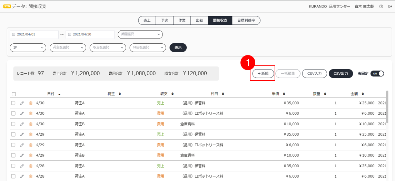Check the 4/30 荷主B 倉庫賃料 row checkbox
The height and width of the screenshot is (181, 395).
(13, 124)
